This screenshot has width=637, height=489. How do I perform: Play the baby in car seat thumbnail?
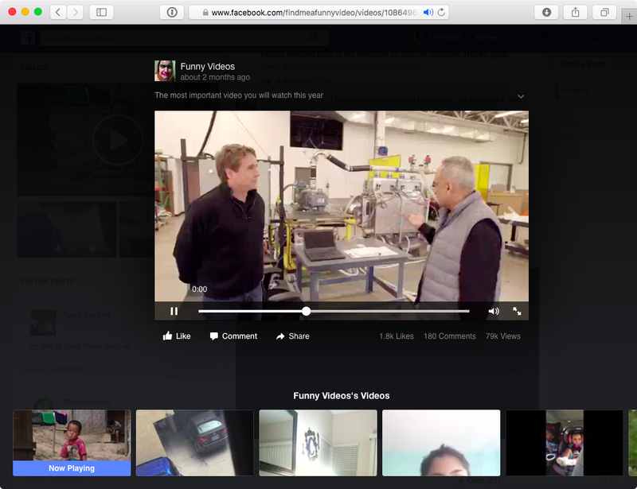coord(565,443)
